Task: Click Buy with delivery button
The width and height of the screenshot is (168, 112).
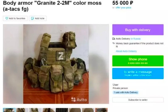Action: pos(138,30)
